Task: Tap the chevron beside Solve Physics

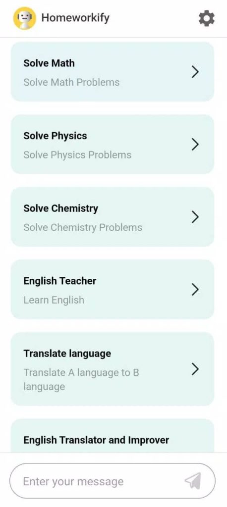Action: (x=195, y=144)
